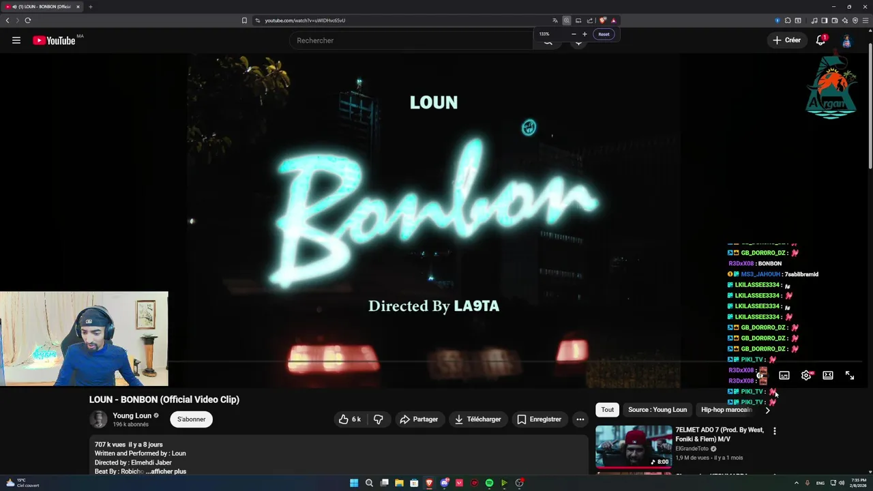Expand description with ...afficher plus
Screen dimensions: 873x491
166,471
